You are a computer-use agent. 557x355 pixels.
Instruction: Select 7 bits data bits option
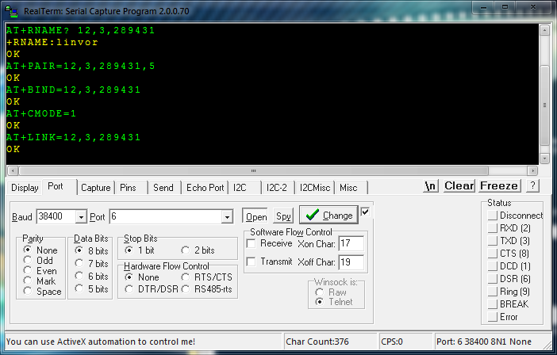(x=79, y=263)
